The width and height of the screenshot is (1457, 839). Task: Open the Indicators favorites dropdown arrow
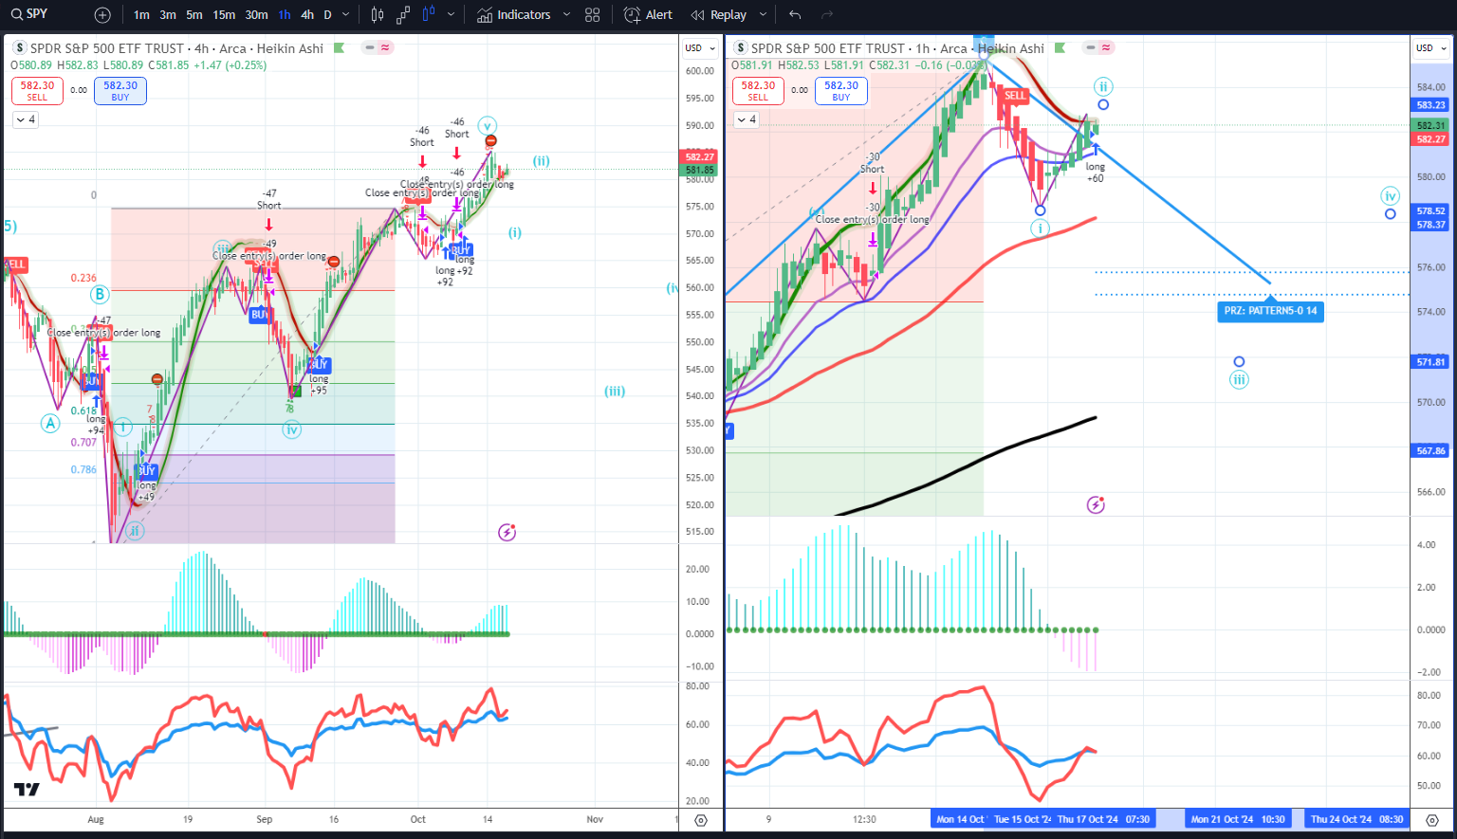click(566, 15)
